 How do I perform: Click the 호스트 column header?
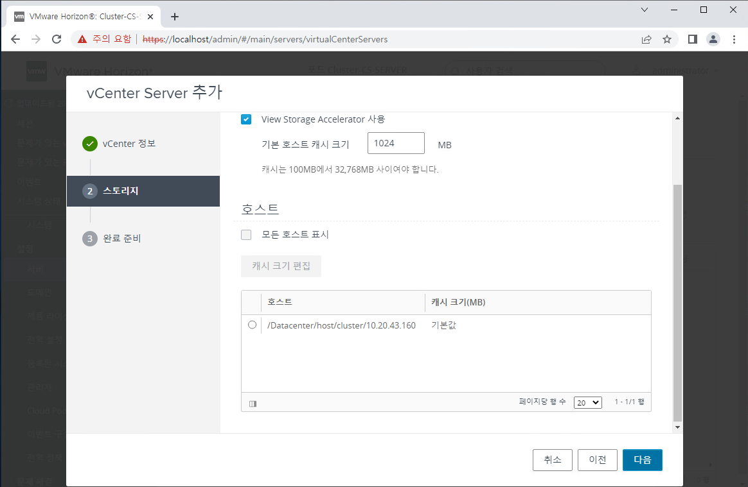(x=343, y=302)
